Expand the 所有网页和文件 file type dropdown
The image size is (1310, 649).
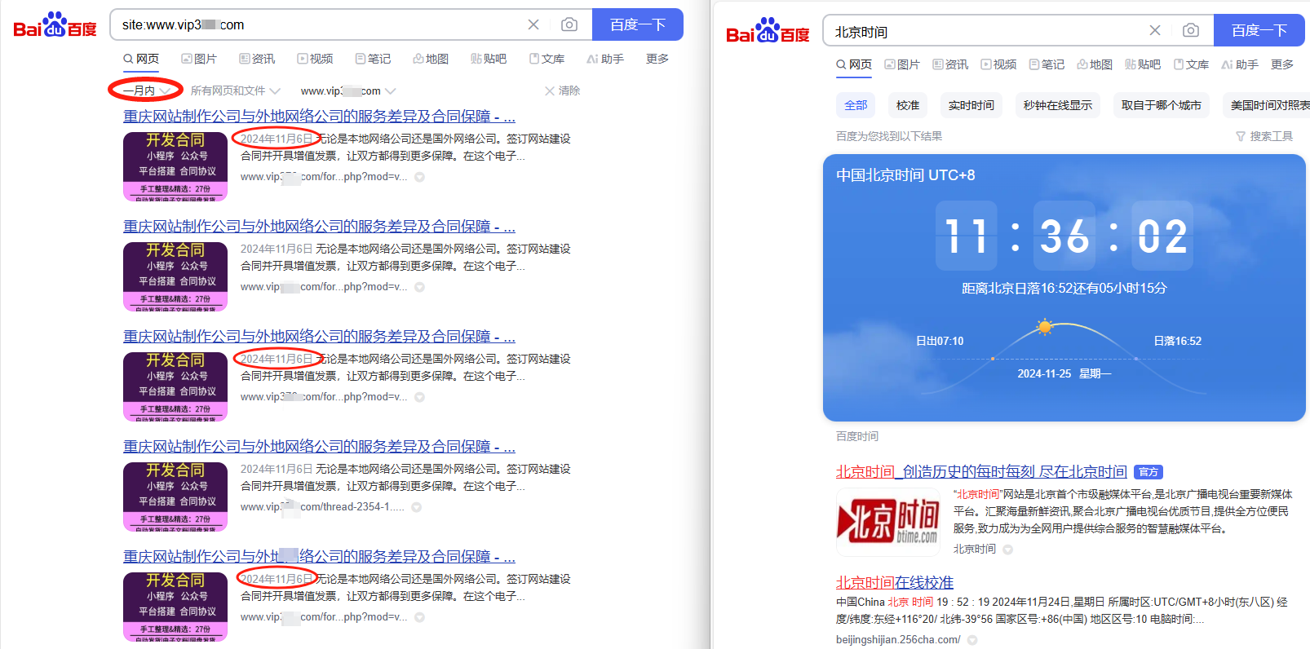click(x=235, y=91)
